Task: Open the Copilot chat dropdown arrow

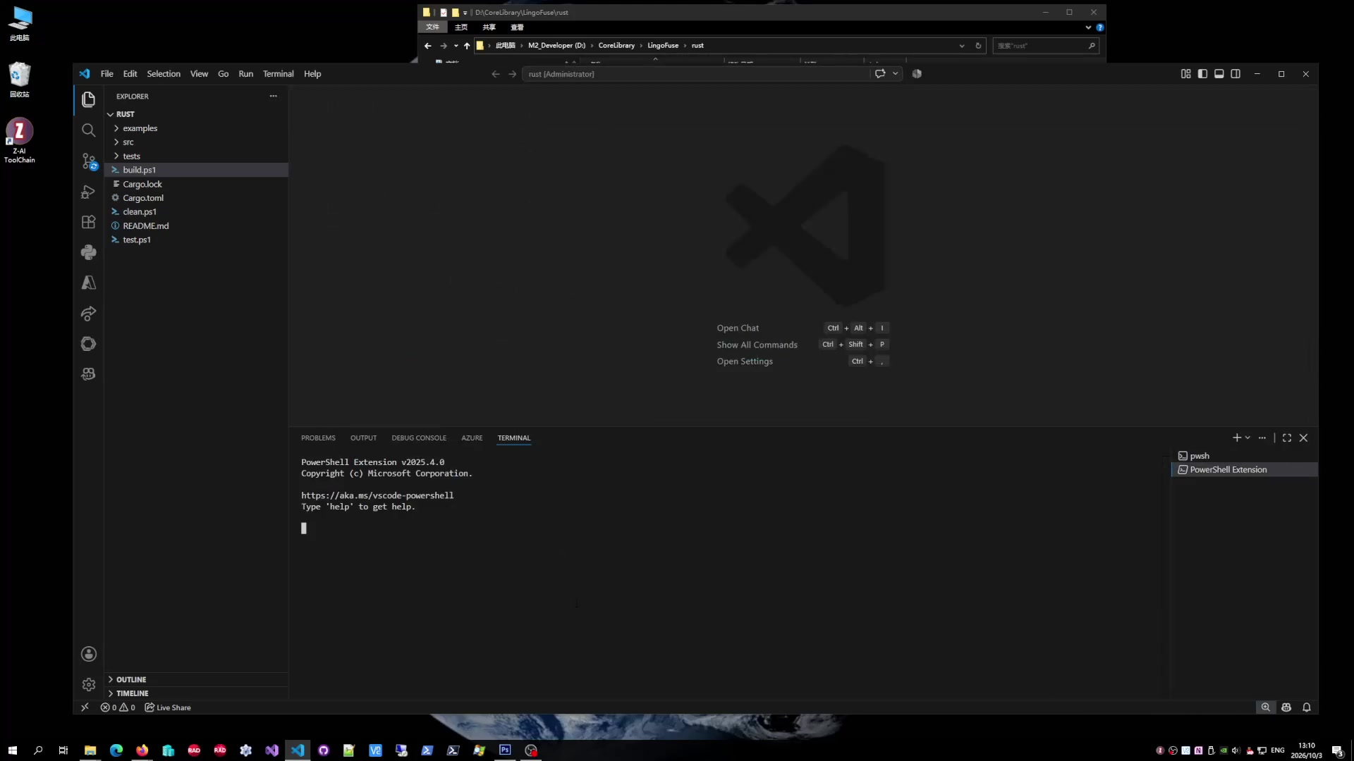Action: point(895,73)
